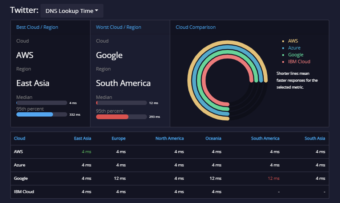This screenshot has height=203, width=340.
Task: Select Google in the chart legend
Action: [x=296, y=55]
